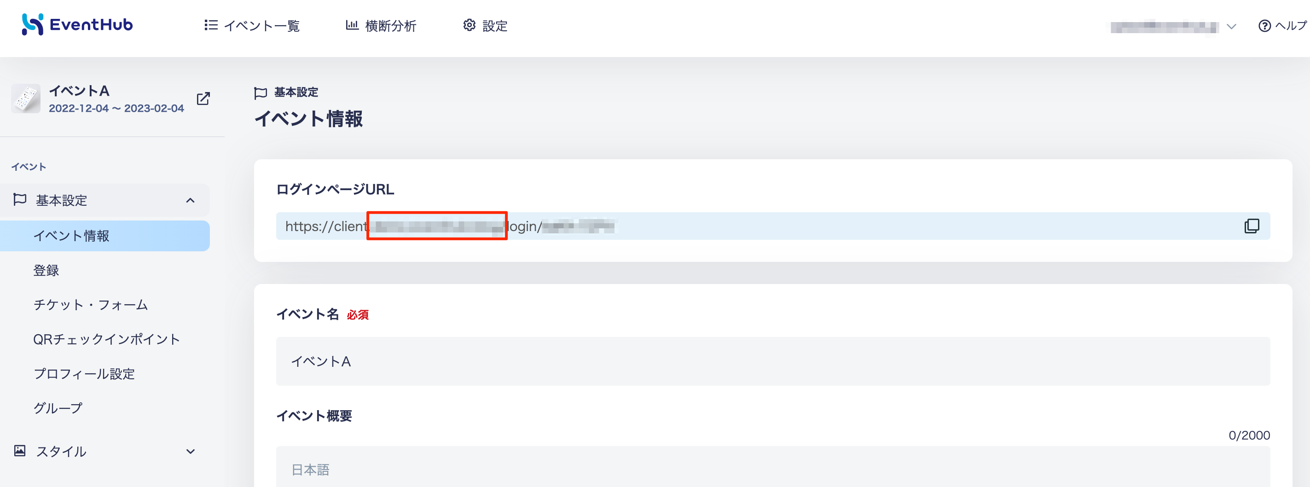Open QRチェックインポイント page
This screenshot has width=1310, height=487.
106,339
